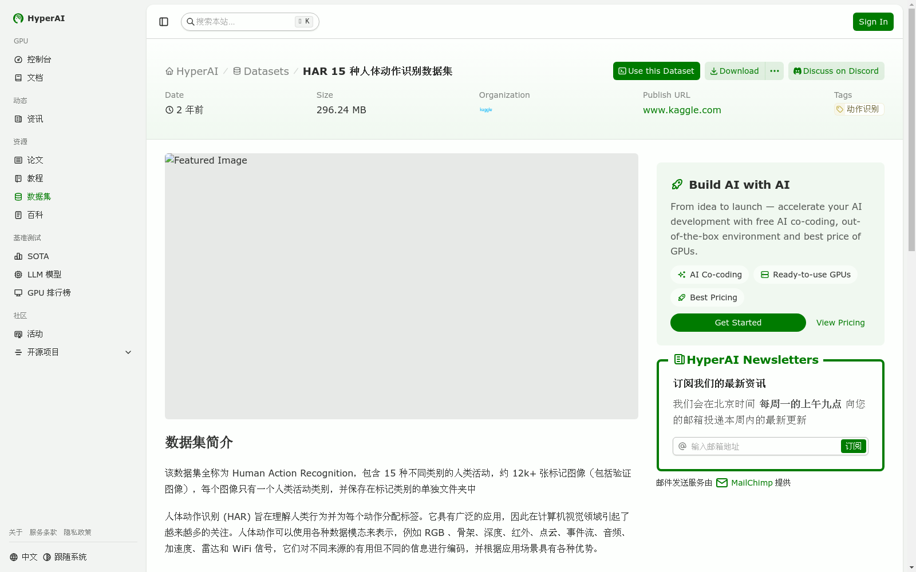Open the www.kaggle.com publish URL
Image resolution: width=916 pixels, height=572 pixels.
[x=682, y=110]
